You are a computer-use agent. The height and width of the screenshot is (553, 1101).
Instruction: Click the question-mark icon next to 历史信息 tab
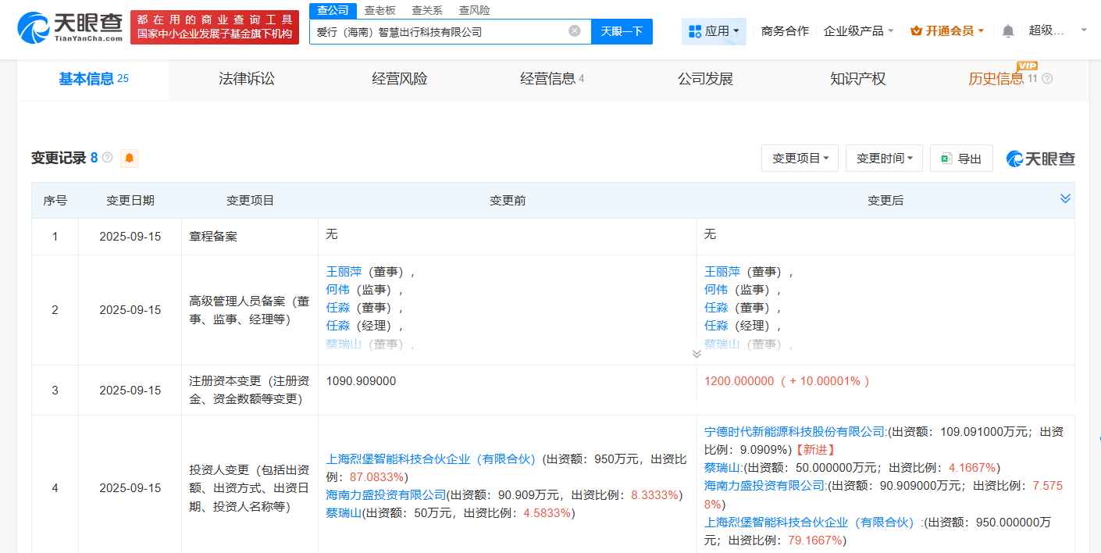pos(1046,78)
